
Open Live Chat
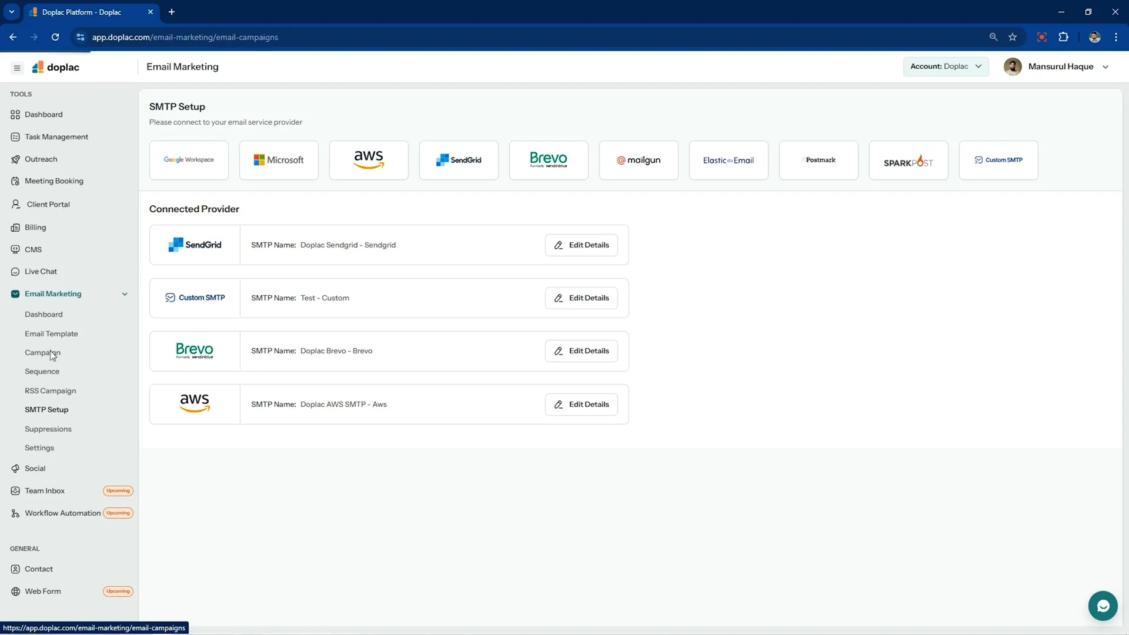41,272
